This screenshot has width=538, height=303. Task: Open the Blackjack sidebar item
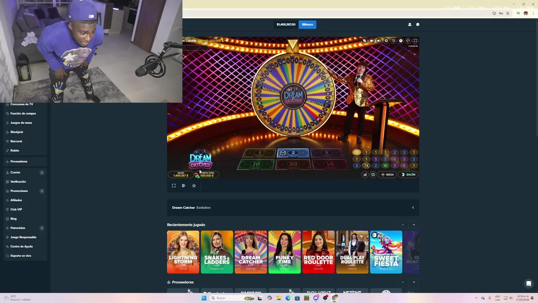[x=16, y=132]
